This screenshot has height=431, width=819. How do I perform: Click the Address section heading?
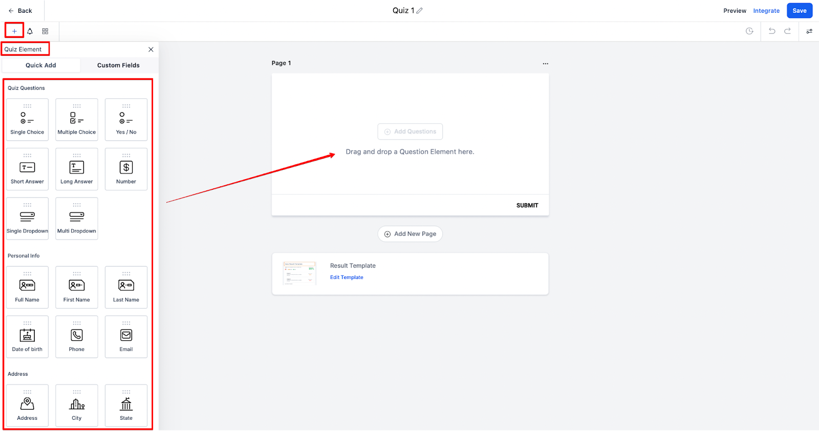18,374
